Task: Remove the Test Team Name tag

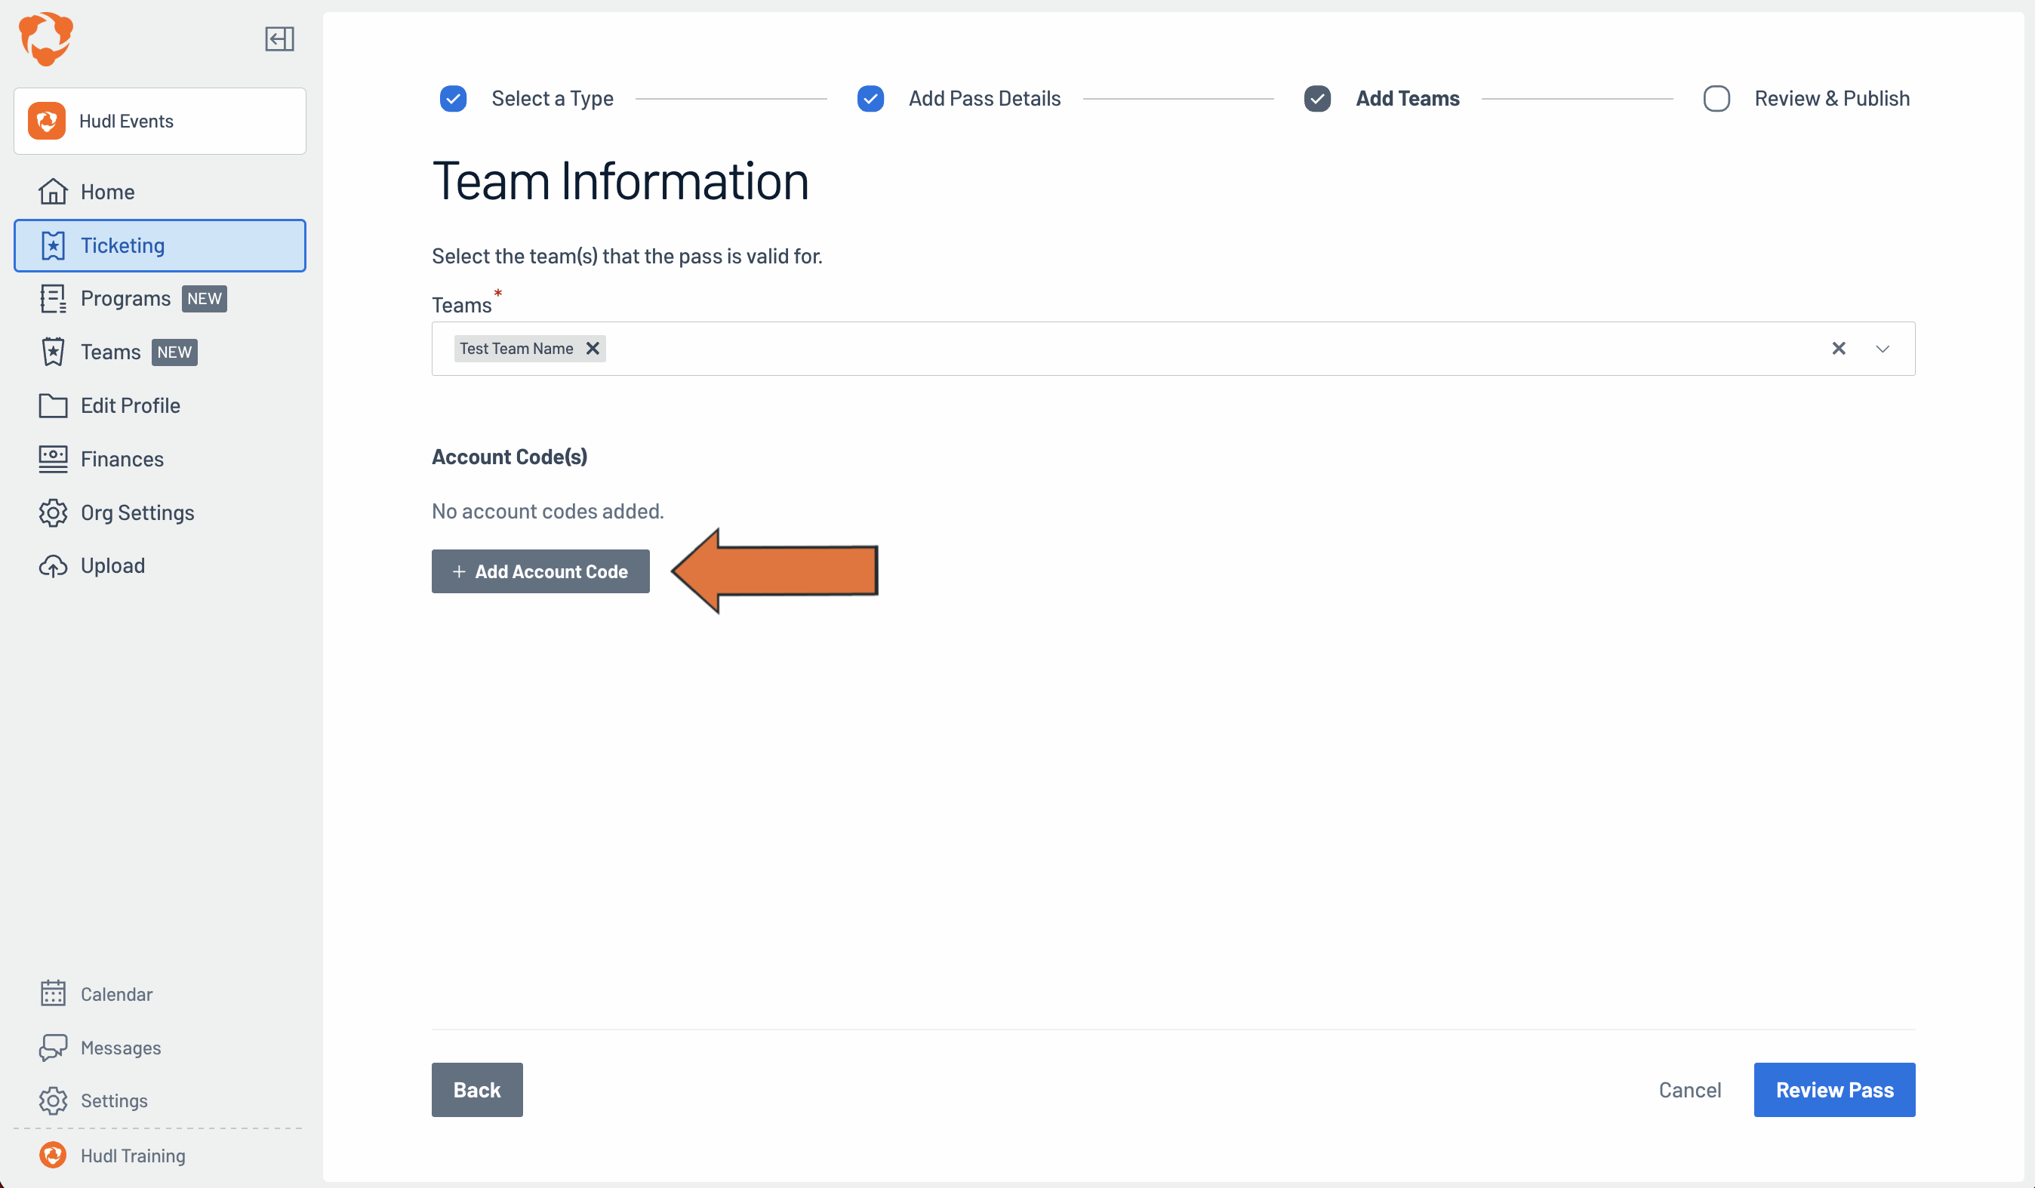Action: 593,349
